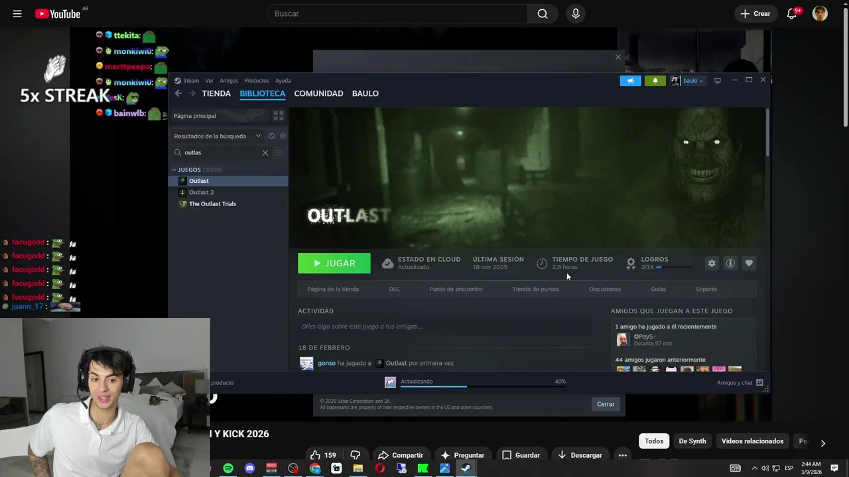The width and height of the screenshot is (849, 477).
Task: Show hidden system tray icons
Action: click(754, 468)
